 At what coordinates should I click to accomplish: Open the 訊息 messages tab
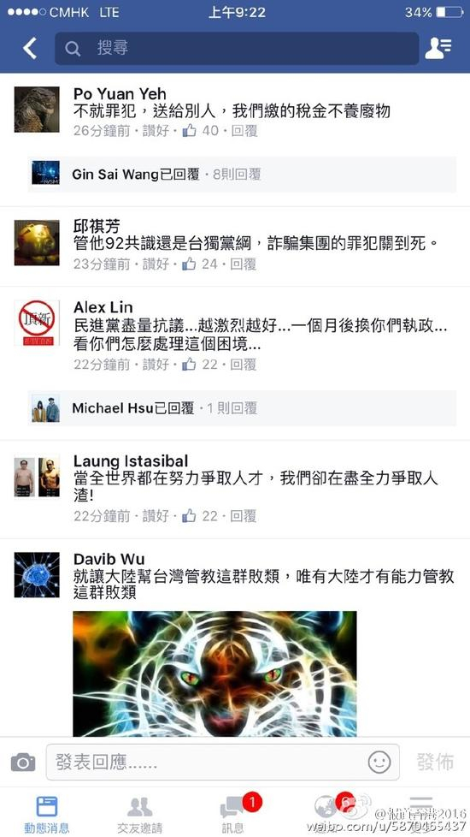tap(233, 814)
